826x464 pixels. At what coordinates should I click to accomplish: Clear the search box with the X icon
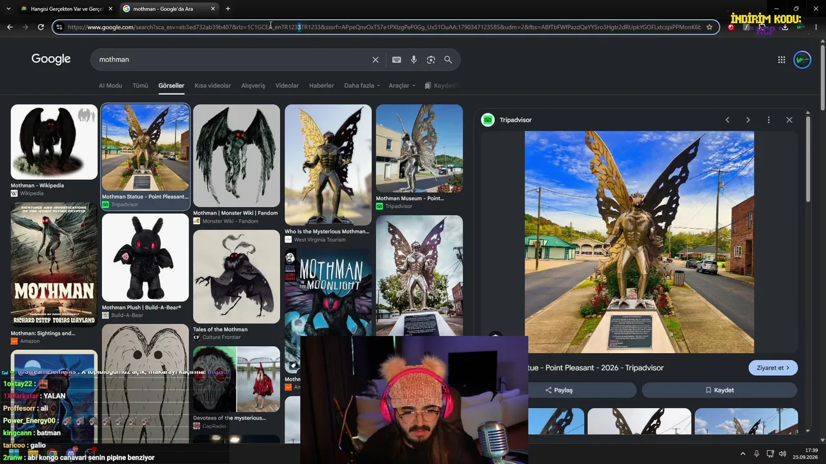click(376, 59)
